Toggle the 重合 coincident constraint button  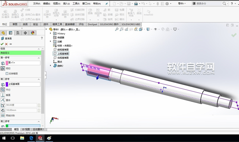pyautogui.click(x=3, y=100)
